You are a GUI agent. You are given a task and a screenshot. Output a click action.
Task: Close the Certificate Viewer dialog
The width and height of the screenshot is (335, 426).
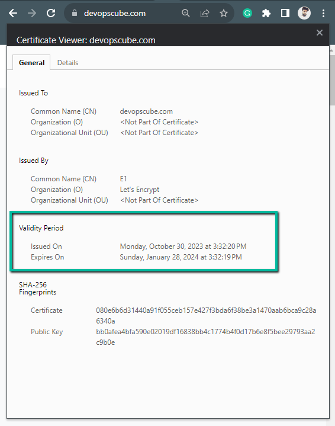320,33
